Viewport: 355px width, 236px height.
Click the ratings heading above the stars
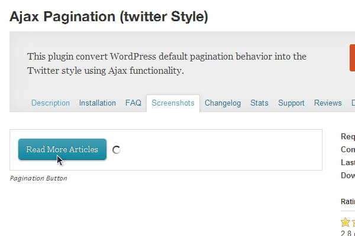(x=347, y=201)
